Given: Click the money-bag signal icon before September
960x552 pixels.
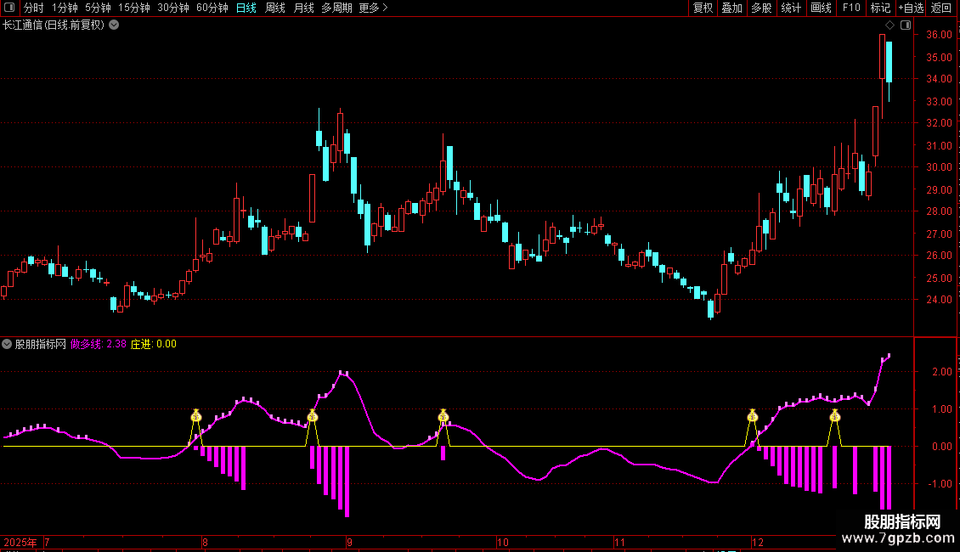Looking at the screenshot, I should click(313, 416).
